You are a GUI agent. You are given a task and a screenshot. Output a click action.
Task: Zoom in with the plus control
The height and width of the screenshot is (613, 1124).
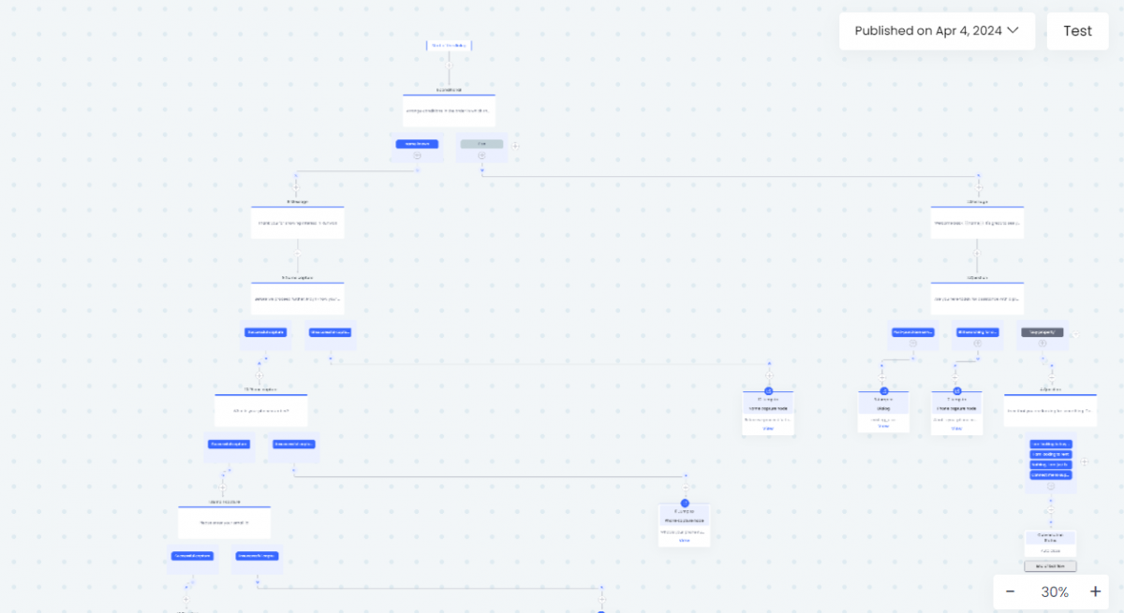pyautogui.click(x=1095, y=591)
